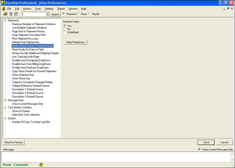Screen dimensions: 235x168
Task: Select Hide After Task Selection
Action: click(x=26, y=115)
